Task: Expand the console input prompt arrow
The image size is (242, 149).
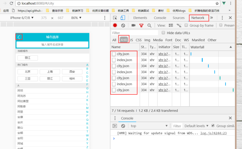Action: point(114,138)
